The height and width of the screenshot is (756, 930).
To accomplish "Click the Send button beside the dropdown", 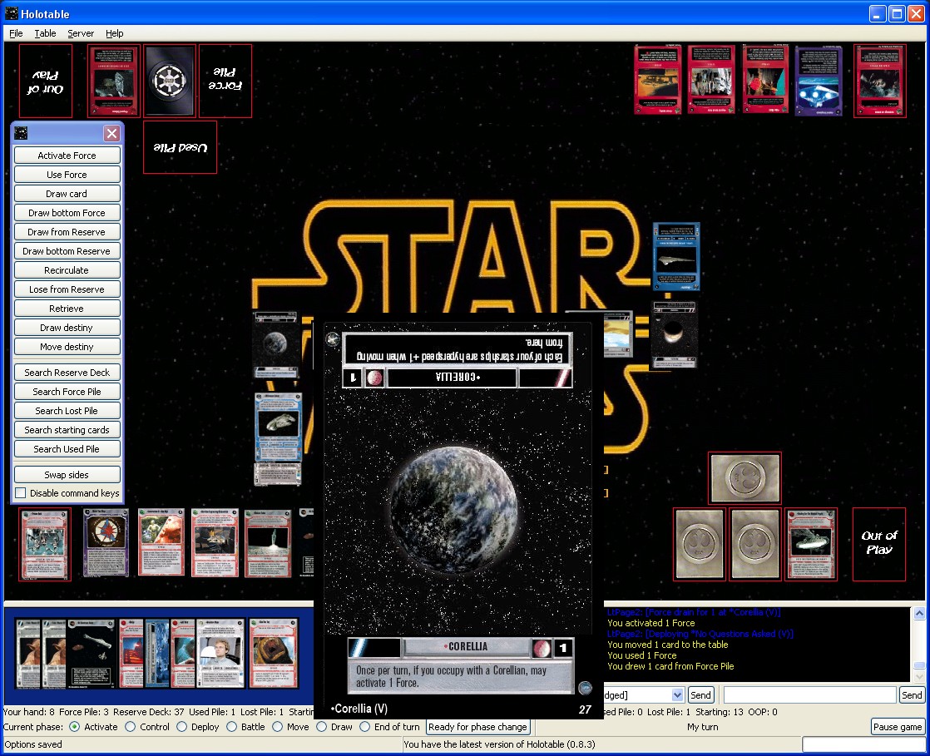I will [700, 695].
